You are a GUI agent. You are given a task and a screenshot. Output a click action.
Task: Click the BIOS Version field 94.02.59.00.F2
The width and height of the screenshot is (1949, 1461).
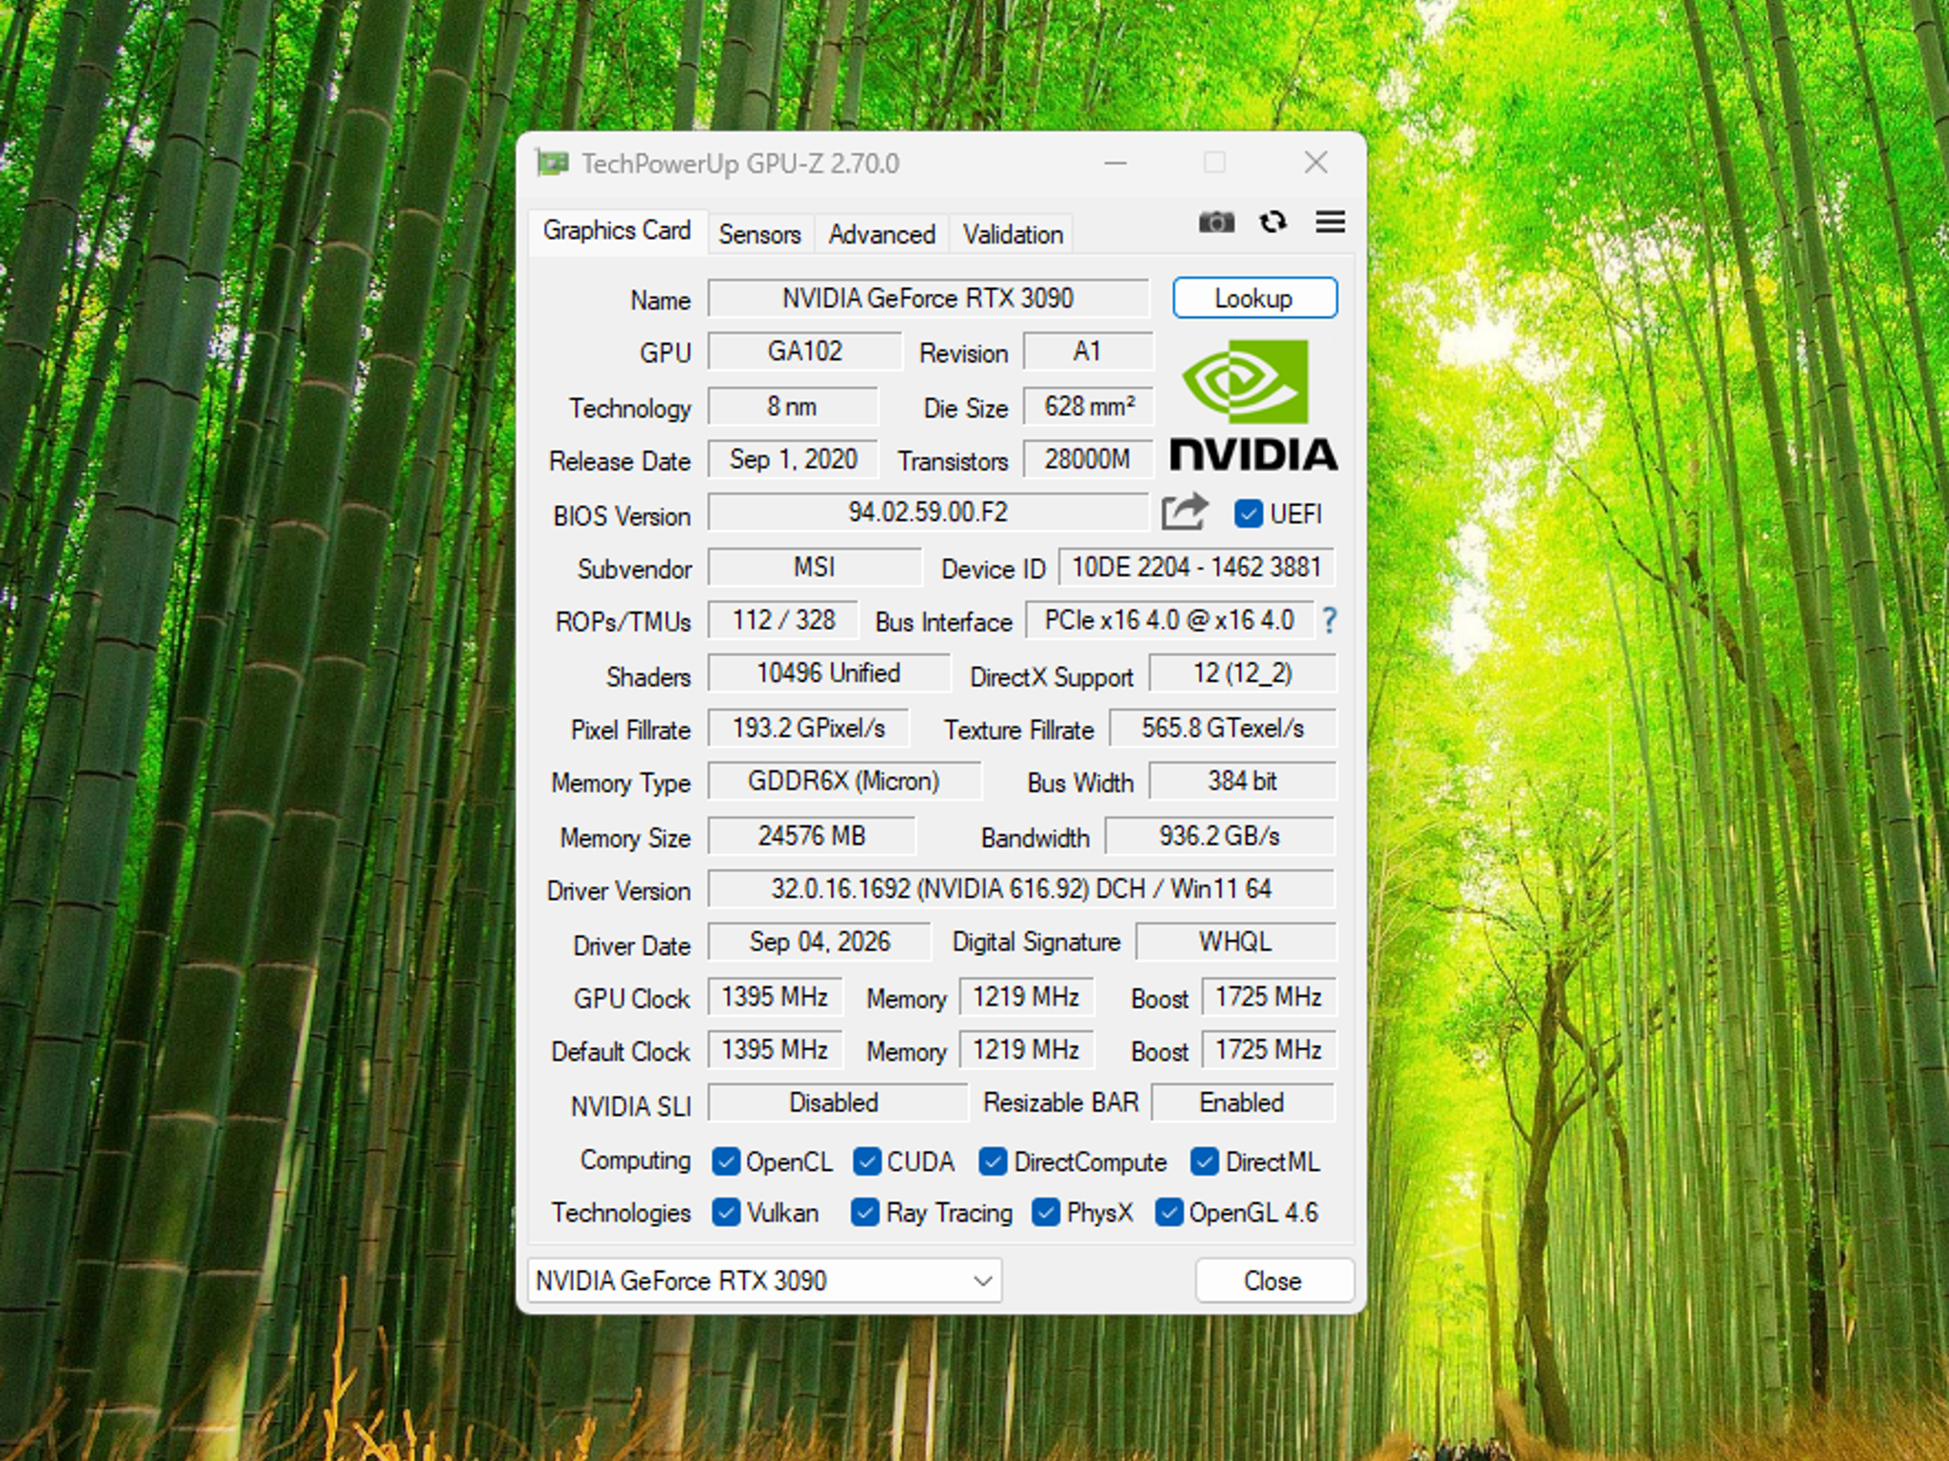pos(928,513)
